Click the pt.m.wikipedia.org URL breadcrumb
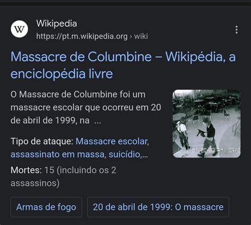Screen dimensions: 251x225 pos(82,36)
